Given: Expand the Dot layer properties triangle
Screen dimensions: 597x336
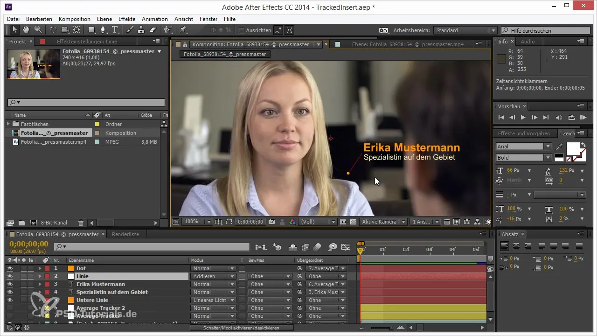Looking at the screenshot, I should click(40, 268).
